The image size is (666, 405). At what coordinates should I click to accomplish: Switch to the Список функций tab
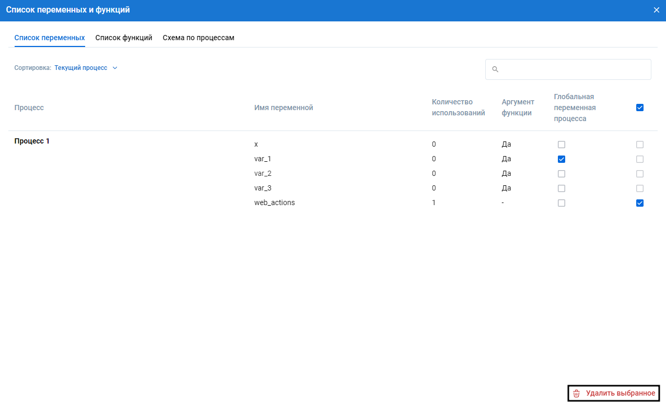[x=124, y=38]
